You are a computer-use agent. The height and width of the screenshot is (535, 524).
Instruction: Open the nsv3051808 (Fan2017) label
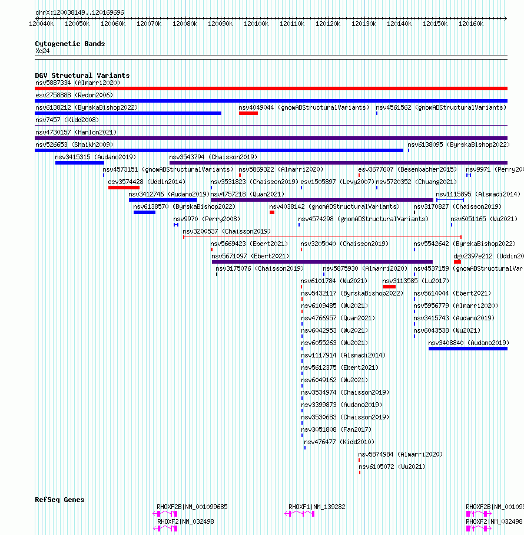[x=336, y=430]
